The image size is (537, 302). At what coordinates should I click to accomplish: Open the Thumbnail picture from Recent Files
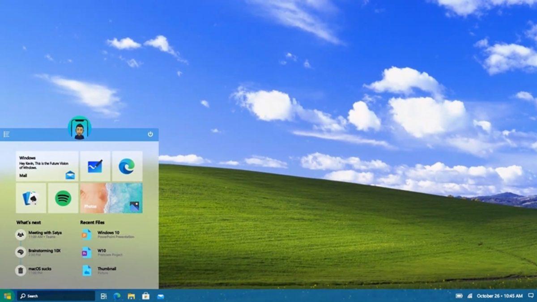coord(105,269)
